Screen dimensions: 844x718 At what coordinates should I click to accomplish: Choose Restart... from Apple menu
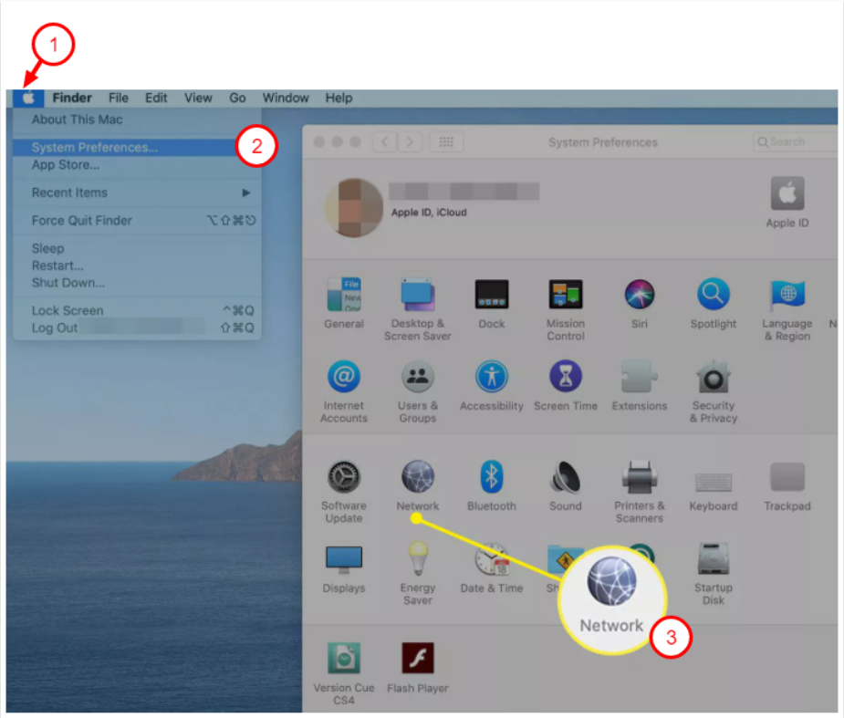(137, 265)
